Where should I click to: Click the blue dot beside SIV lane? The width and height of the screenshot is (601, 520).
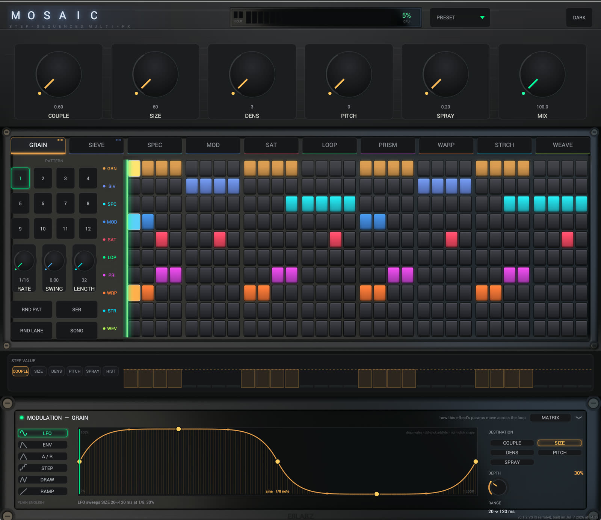(104, 186)
